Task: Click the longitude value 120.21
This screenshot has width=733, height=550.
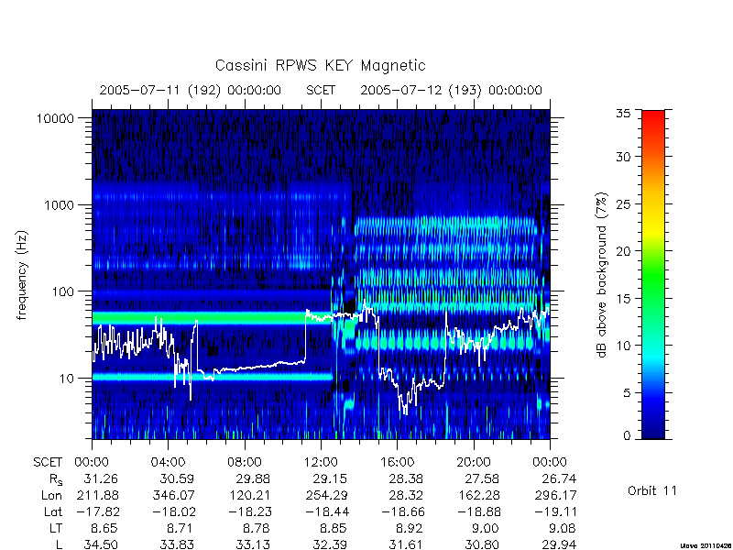Action: click(249, 495)
